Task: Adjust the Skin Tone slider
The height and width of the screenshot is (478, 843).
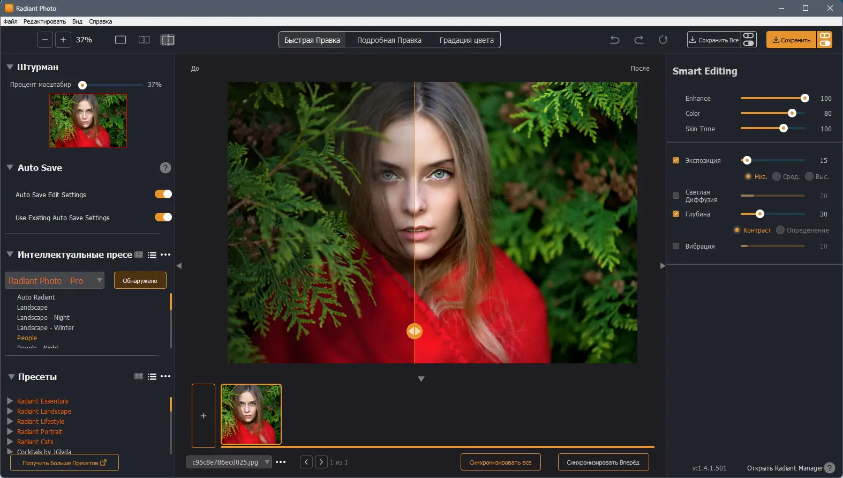Action: (772, 128)
